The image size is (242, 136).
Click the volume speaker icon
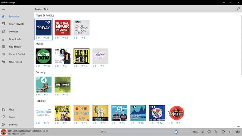238,132
